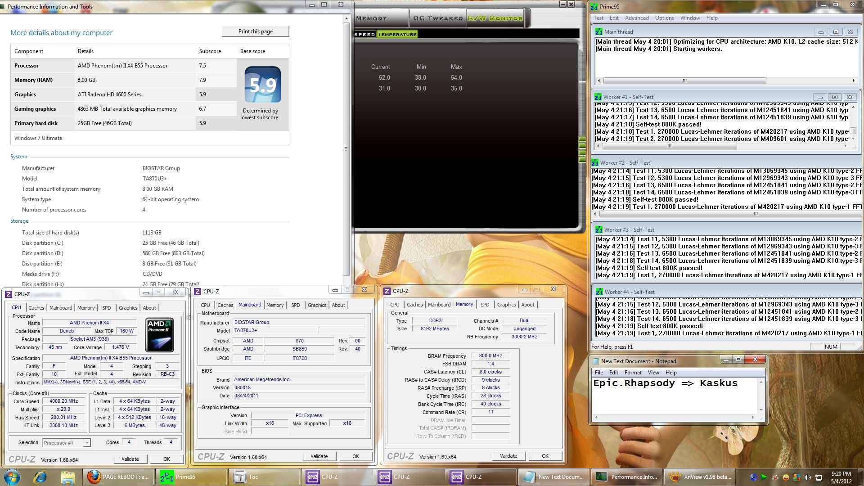The width and height of the screenshot is (864, 486).
Task: Switch to XnView v1.98 beta taskbar item
Action: click(699, 477)
